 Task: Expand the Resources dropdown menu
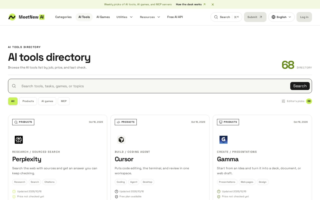pos(150,17)
